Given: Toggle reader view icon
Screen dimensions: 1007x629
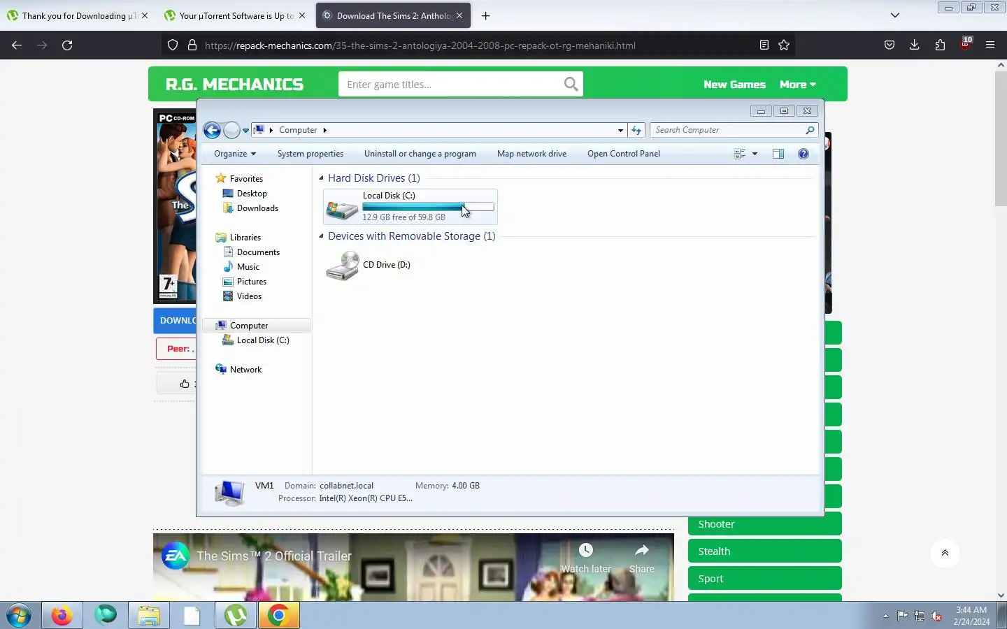Looking at the screenshot, I should (764, 45).
